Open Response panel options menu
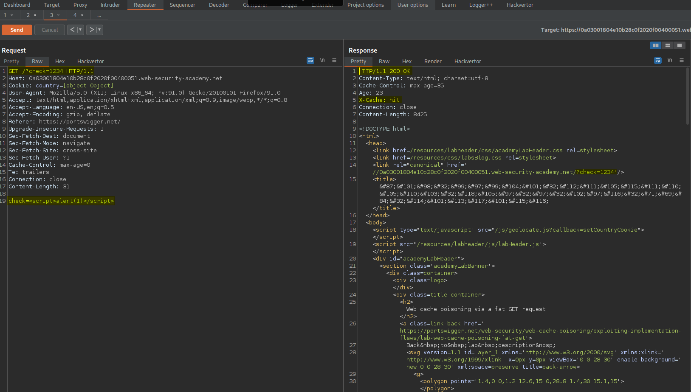 682,61
